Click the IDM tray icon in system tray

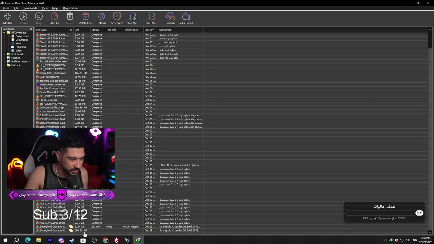click(391, 240)
